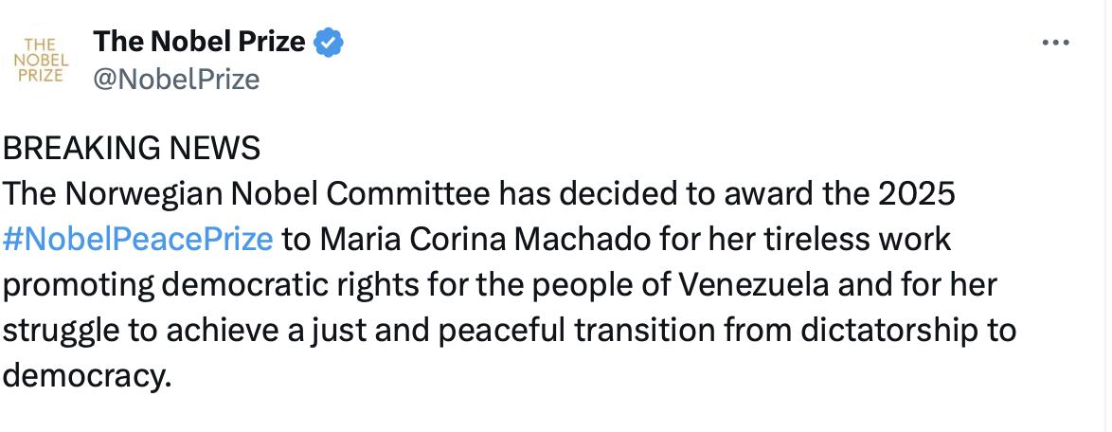The image size is (1112, 432).
Task: Click the word NOBEL in the avatar logo
Action: click(x=42, y=60)
